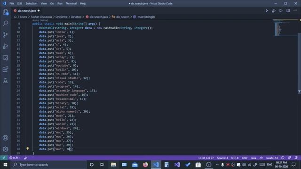301x169 pixels.
Task: Show hidden system tray icons
Action: [217, 165]
